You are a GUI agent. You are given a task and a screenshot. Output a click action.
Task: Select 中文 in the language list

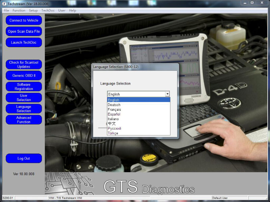point(112,124)
